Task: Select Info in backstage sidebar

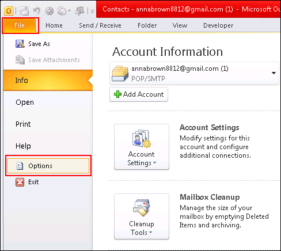Action: (x=48, y=80)
